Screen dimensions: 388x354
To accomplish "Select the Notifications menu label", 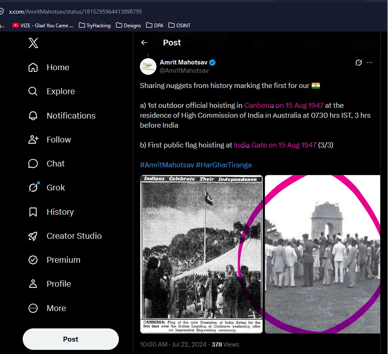I will pos(71,116).
